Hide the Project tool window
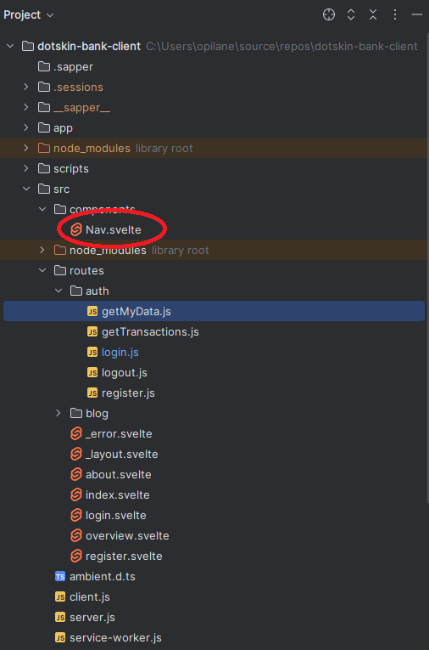The height and width of the screenshot is (650, 429). 417,15
